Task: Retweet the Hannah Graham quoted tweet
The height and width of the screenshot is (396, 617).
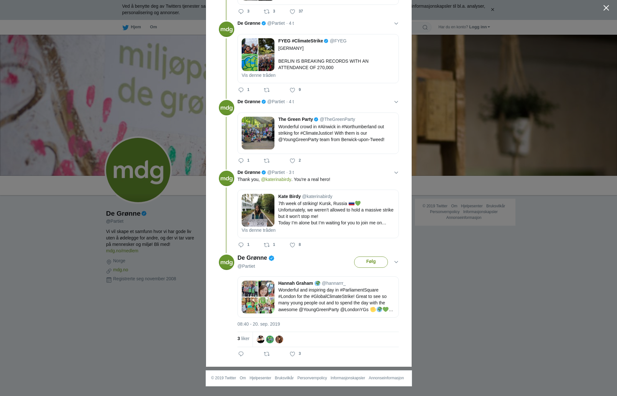Action: [x=267, y=354]
